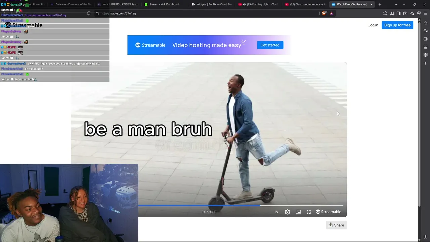Toggle the browser sidebar panel

click(398, 13)
